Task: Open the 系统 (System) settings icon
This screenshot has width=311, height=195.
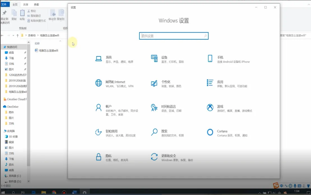Action: coord(99,58)
